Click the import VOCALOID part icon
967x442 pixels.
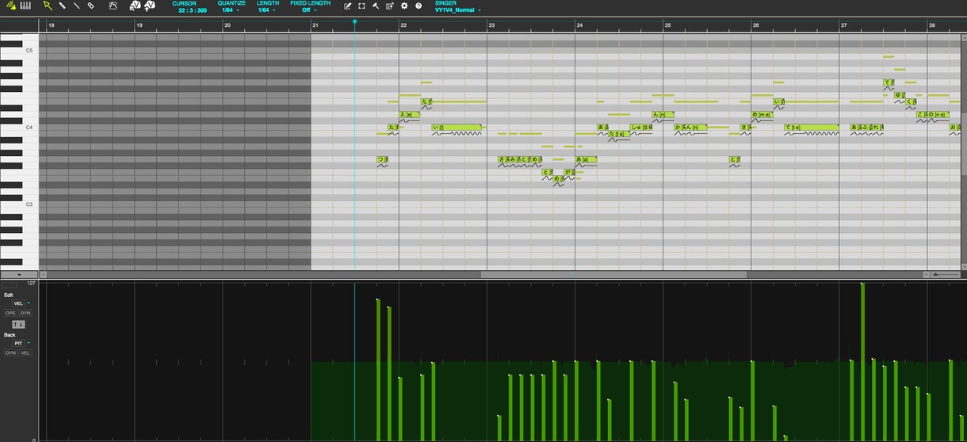click(135, 6)
